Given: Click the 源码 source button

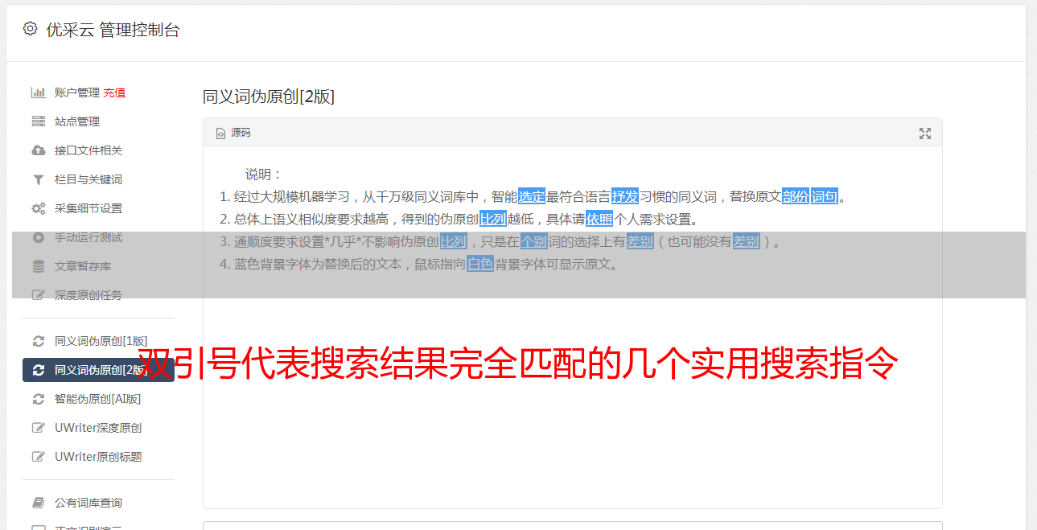Looking at the screenshot, I should 233,134.
